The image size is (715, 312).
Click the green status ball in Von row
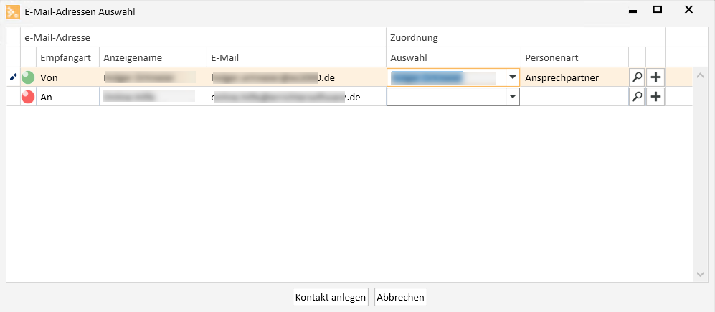[28, 77]
